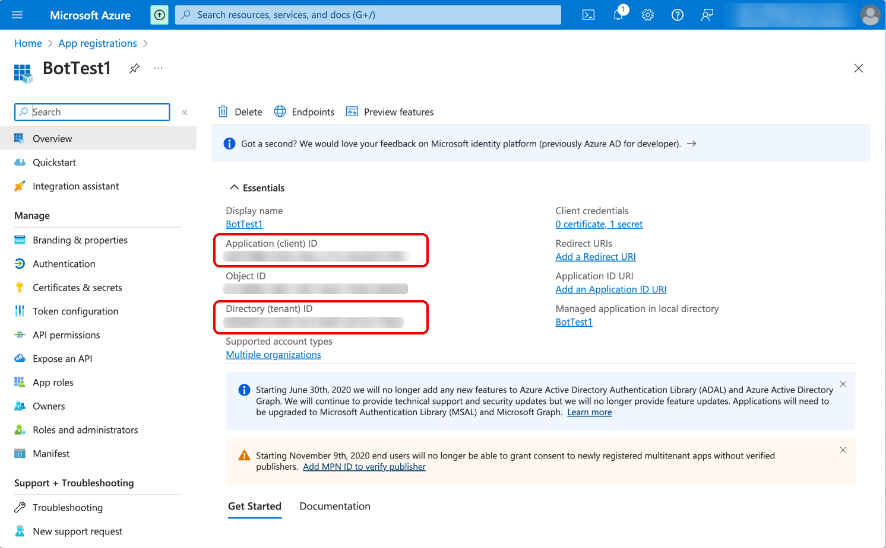Click Add an Application ID URI
Viewport: 886px width, 548px height.
611,289
